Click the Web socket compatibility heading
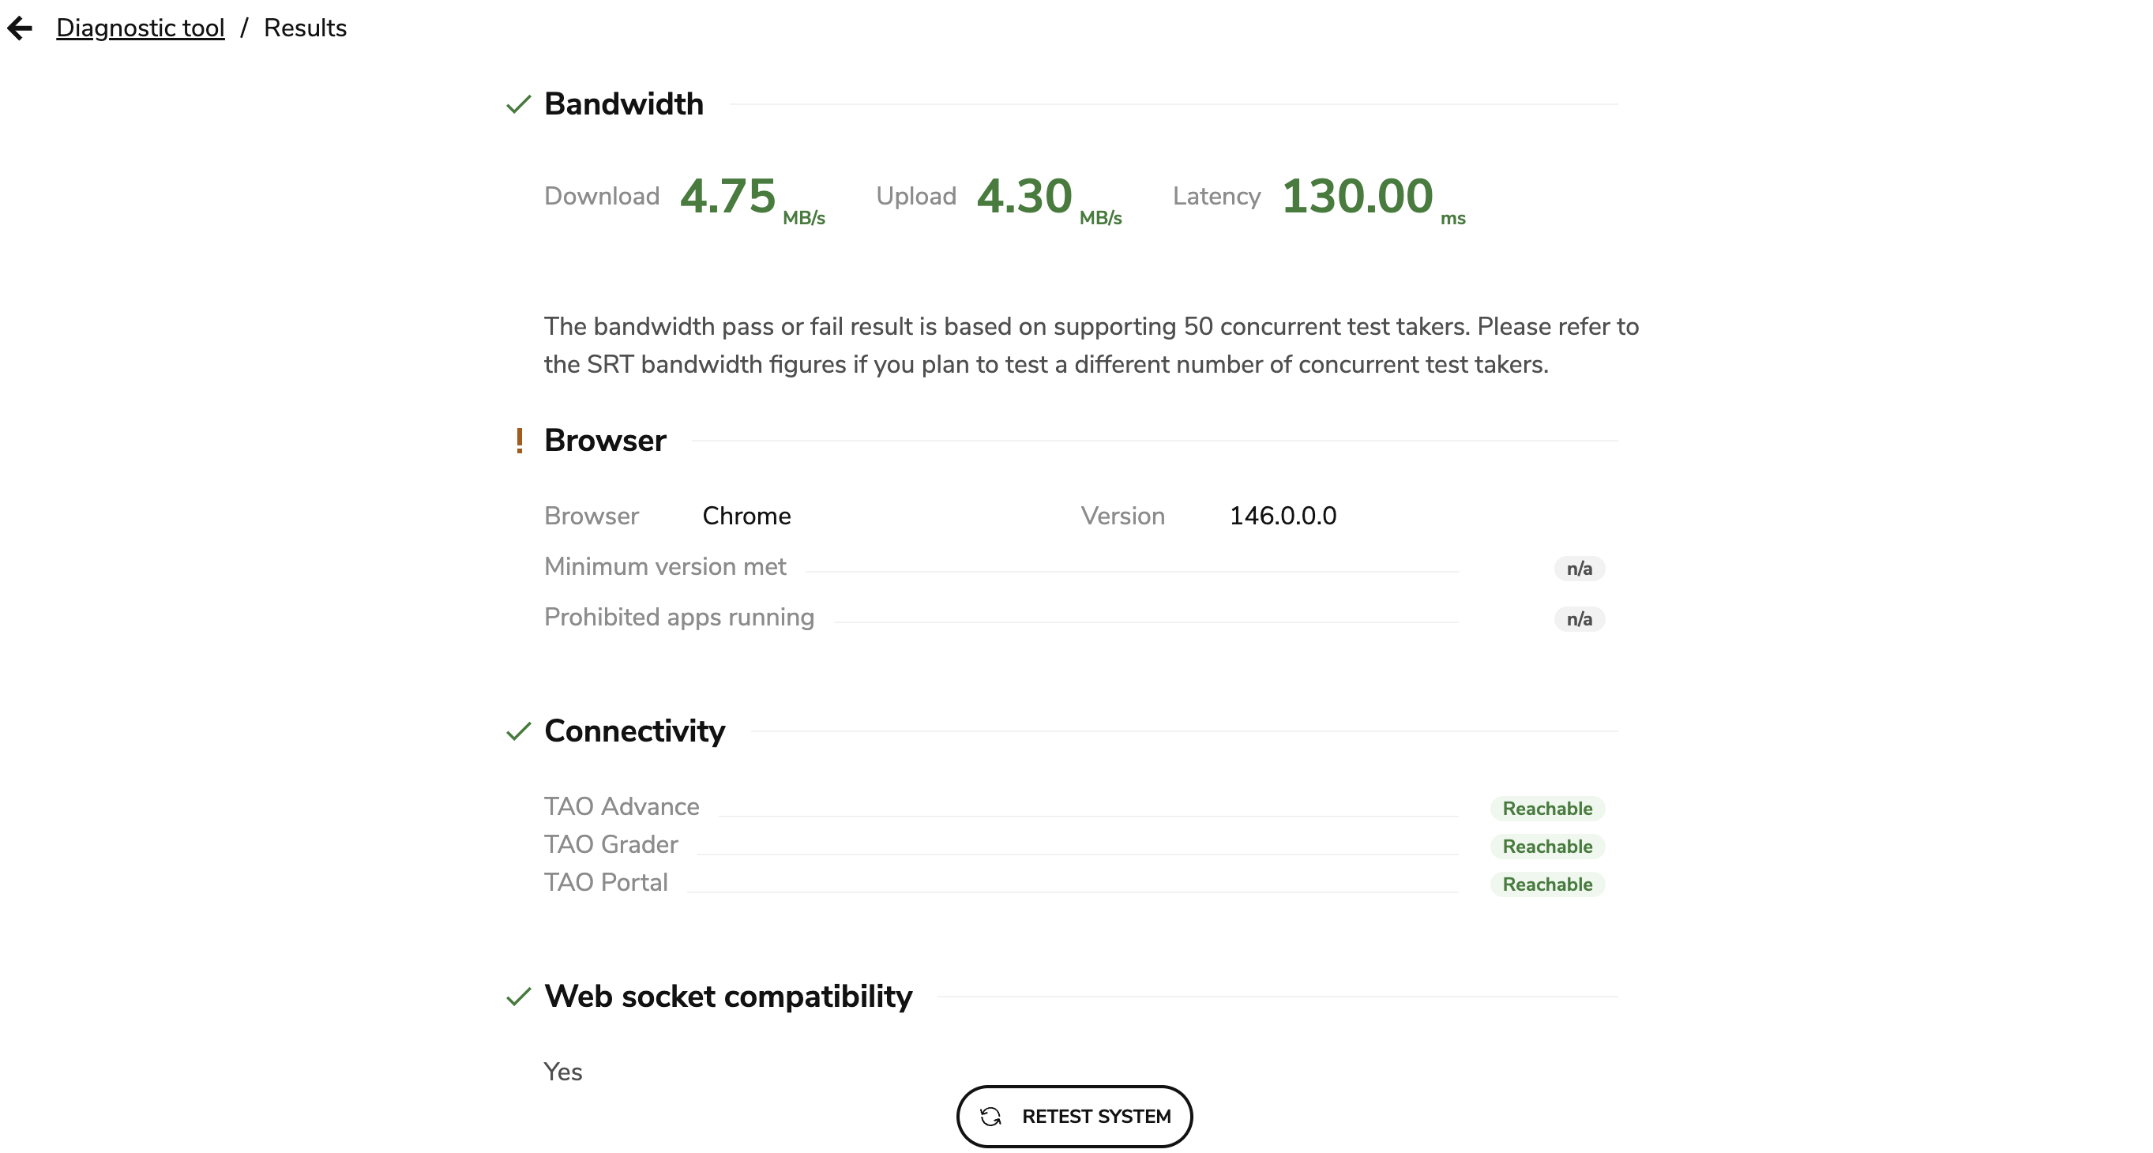 click(728, 996)
